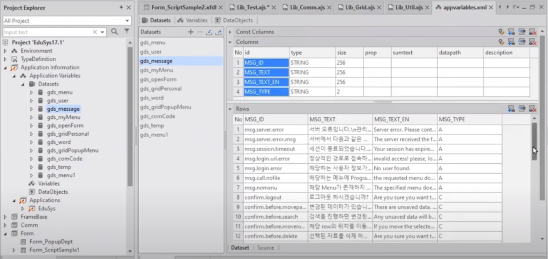Select gds_comCode in Datasets list

click(181, 116)
